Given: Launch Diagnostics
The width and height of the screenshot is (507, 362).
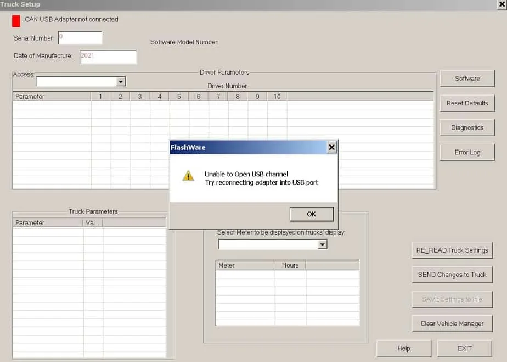Looking at the screenshot, I should click(x=467, y=127).
